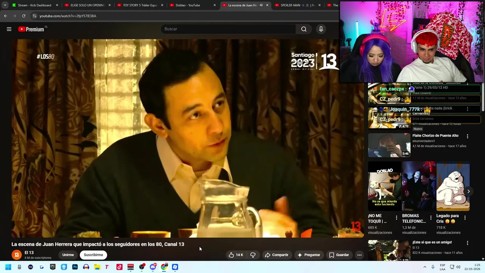485x273 pixels.
Task: Open Audacity headphones icon in taskbar
Action: pyautogui.click(x=86, y=267)
